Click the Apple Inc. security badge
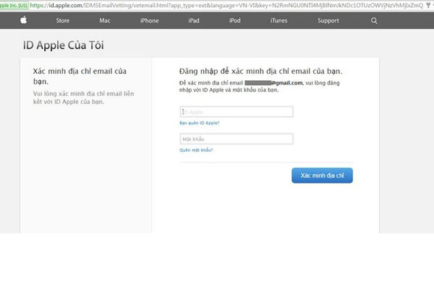The width and height of the screenshot is (434, 289). [x=14, y=5]
